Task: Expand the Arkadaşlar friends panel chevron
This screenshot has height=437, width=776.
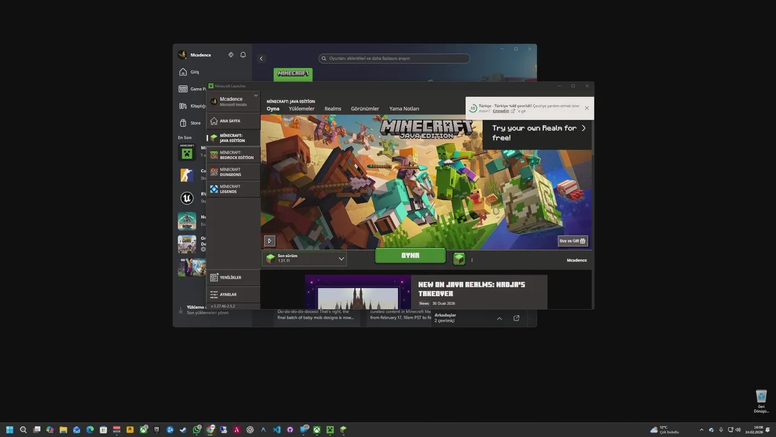Action: coord(500,318)
